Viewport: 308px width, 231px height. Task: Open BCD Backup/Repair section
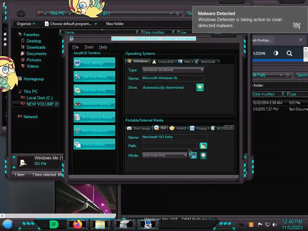pyautogui.click(x=94, y=117)
